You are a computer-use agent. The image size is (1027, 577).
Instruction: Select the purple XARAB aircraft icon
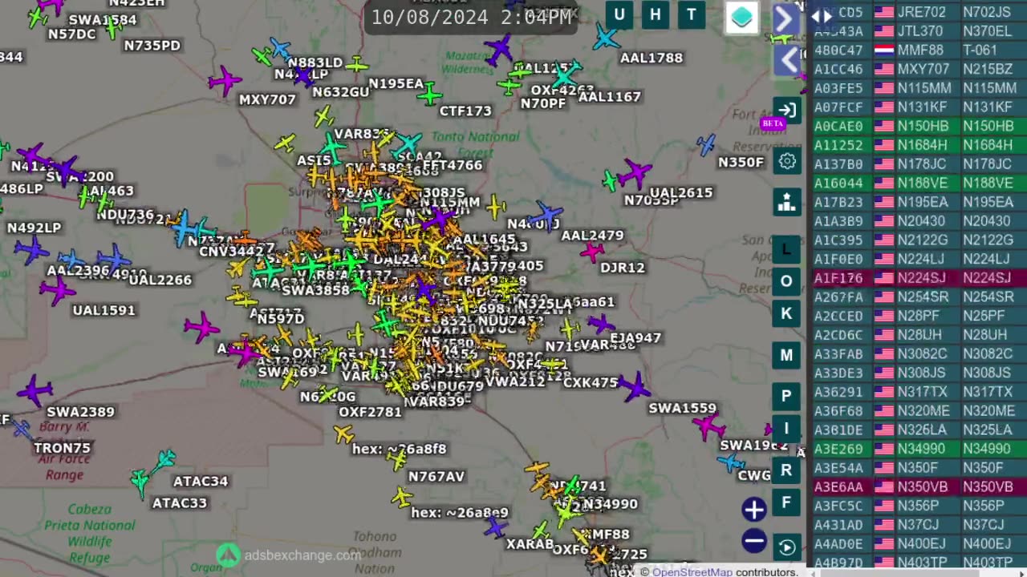coord(495,527)
